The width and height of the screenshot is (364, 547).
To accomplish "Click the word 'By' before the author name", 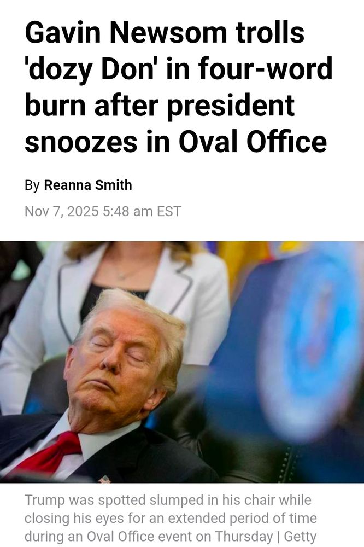I will (32, 185).
